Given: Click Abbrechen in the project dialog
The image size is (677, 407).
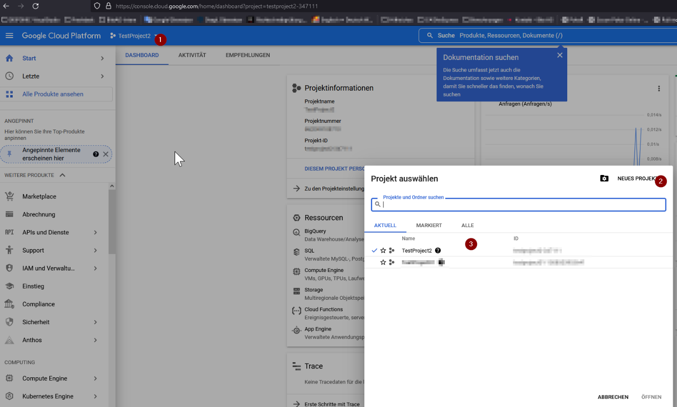Looking at the screenshot, I should tap(613, 397).
